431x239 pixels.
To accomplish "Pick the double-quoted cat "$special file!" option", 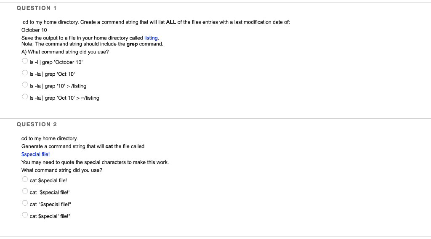I will [25, 203].
